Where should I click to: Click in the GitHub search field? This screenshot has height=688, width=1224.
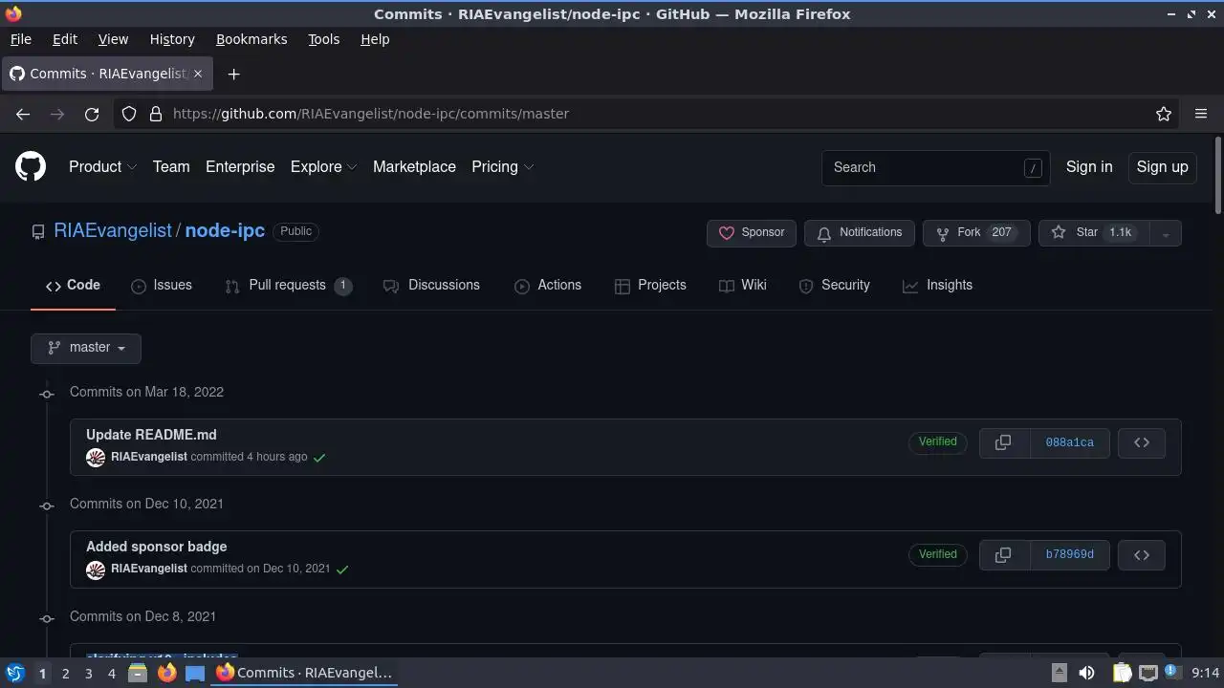(x=935, y=167)
